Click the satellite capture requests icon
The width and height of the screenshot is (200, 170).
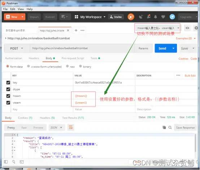click(x=141, y=17)
